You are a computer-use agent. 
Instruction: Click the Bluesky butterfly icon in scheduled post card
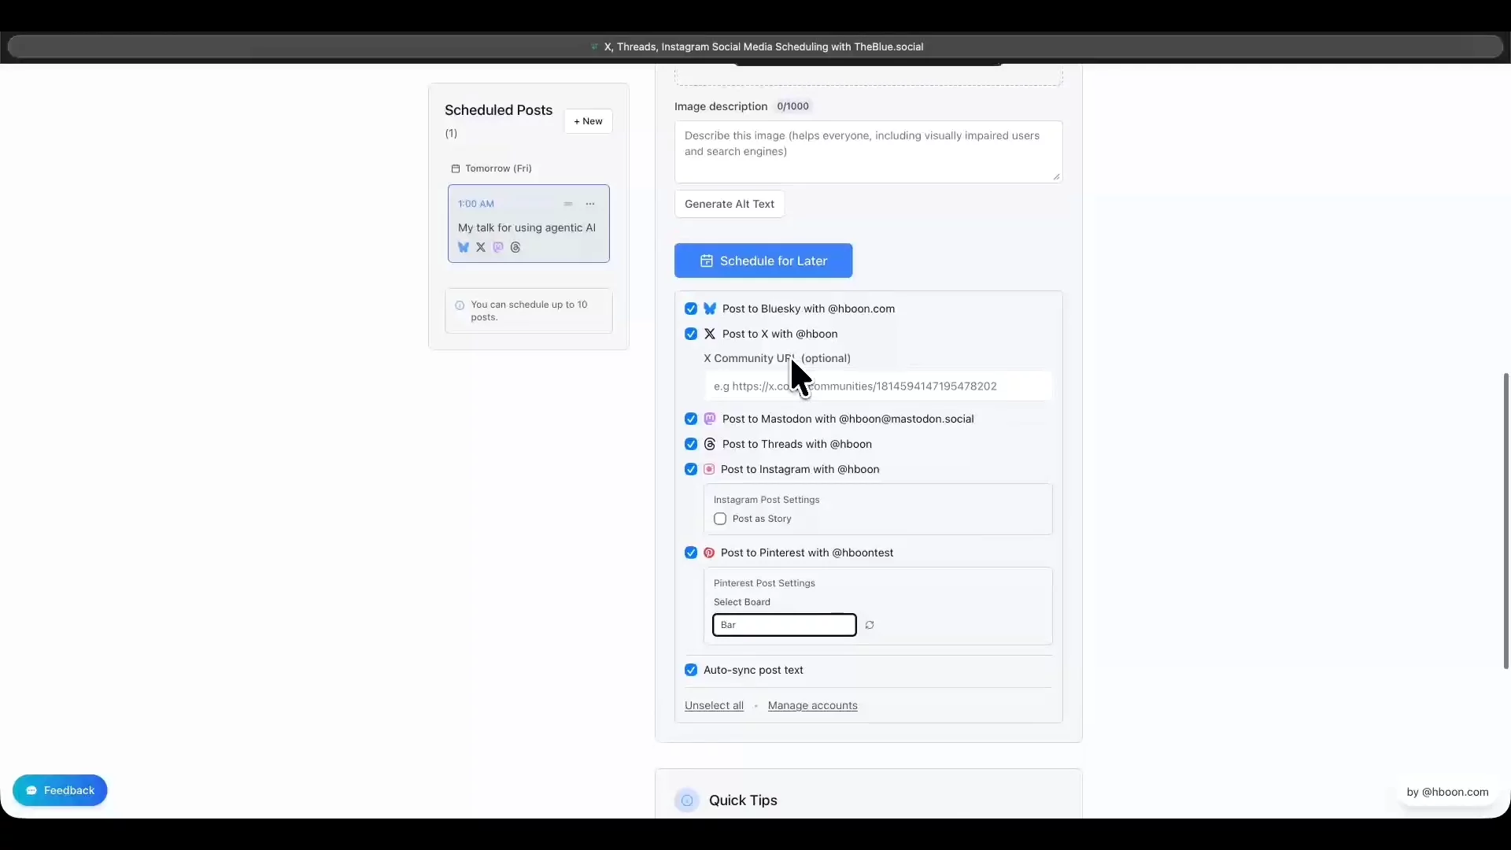[x=464, y=247]
